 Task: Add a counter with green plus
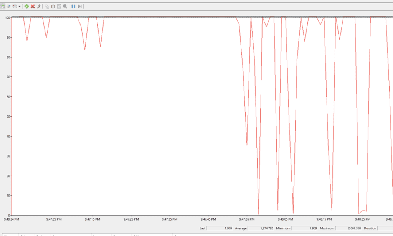tap(26, 6)
